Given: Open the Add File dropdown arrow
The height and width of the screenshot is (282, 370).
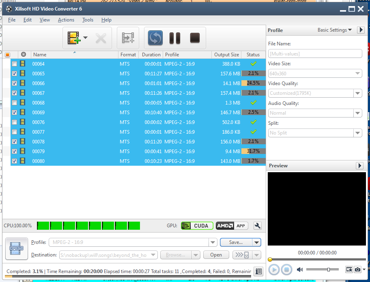Looking at the screenshot, I should point(86,37).
